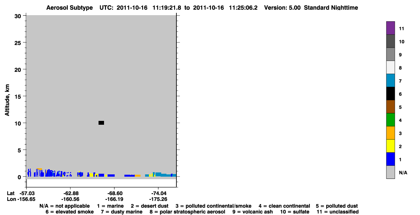
Task: Click the purple color swatch labeled 11
Action: tap(390, 28)
